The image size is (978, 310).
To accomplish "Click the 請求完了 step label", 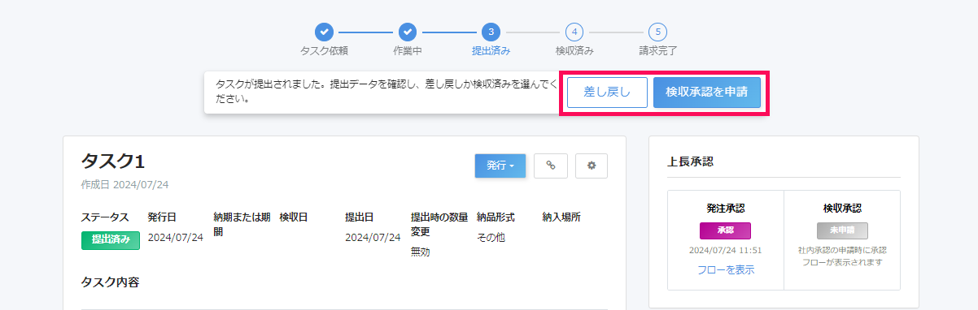I will tap(657, 50).
